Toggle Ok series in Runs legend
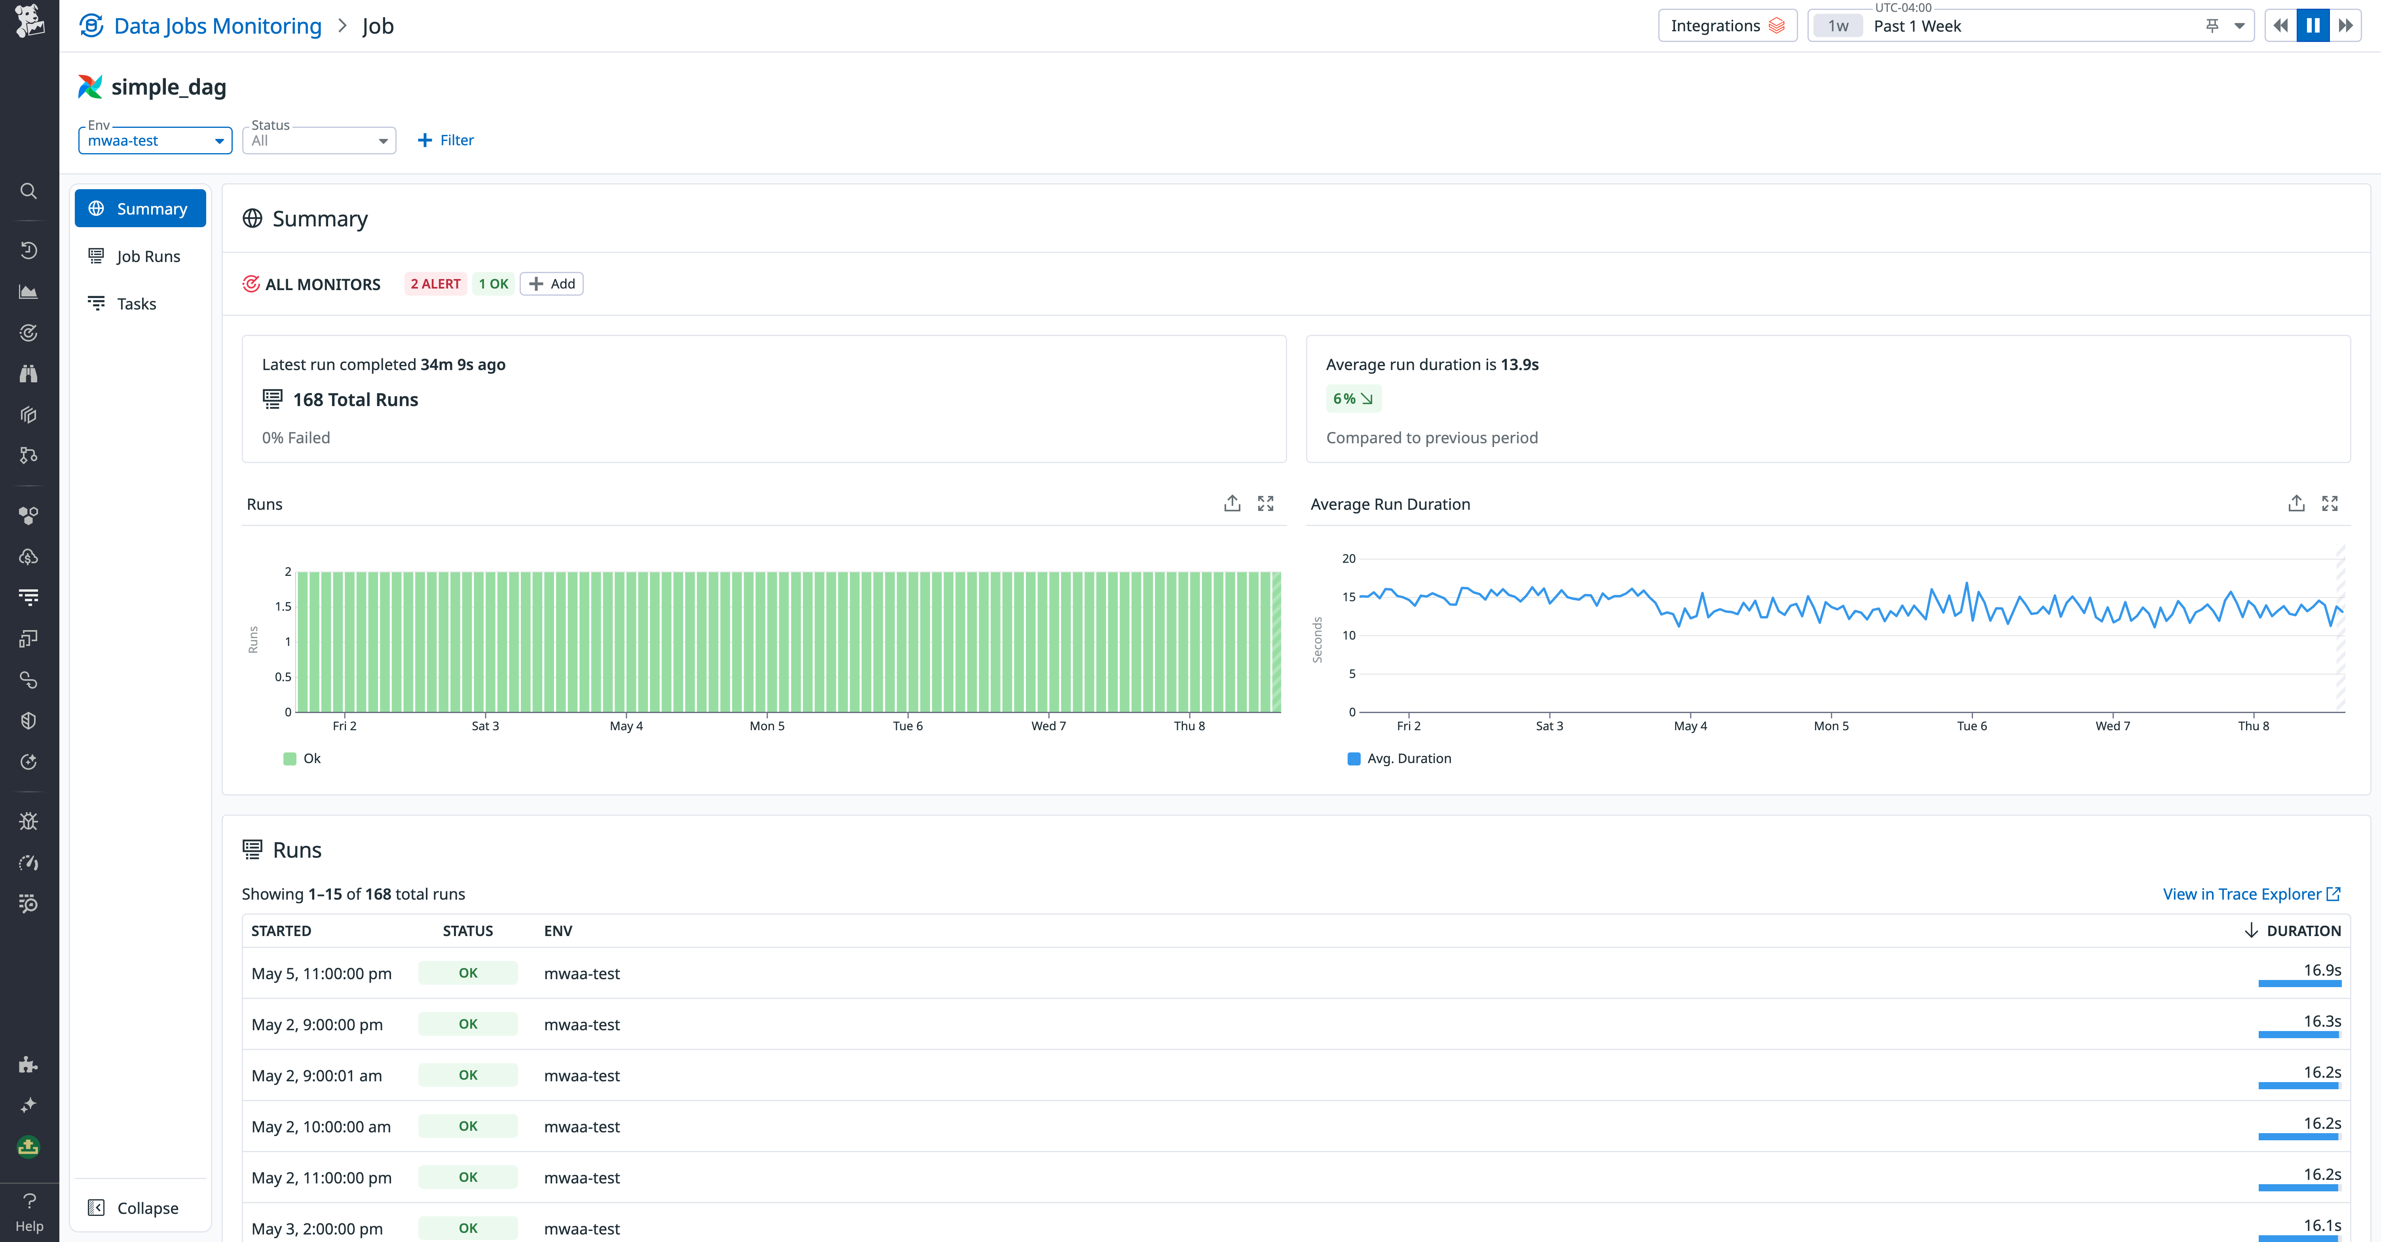This screenshot has width=2381, height=1242. (302, 759)
